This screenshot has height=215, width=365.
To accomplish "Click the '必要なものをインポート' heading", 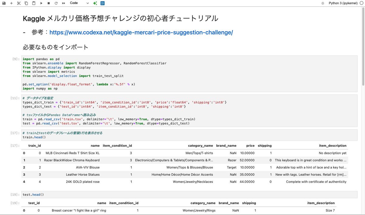I will click(56, 47).
